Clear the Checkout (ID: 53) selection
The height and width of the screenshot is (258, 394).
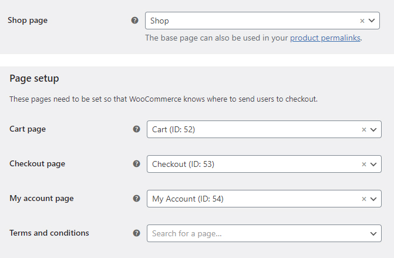(364, 165)
